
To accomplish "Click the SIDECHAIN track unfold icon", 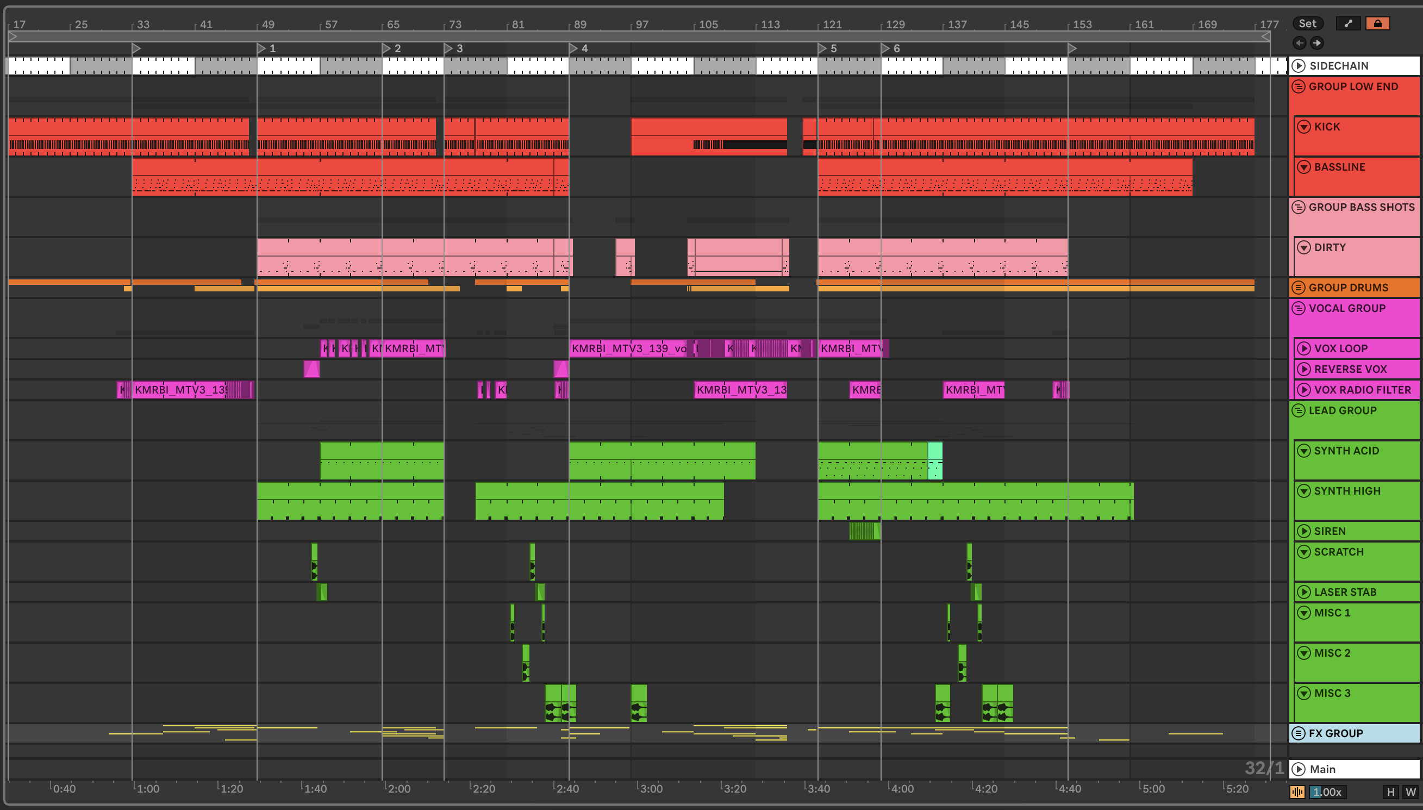I will [1299, 66].
